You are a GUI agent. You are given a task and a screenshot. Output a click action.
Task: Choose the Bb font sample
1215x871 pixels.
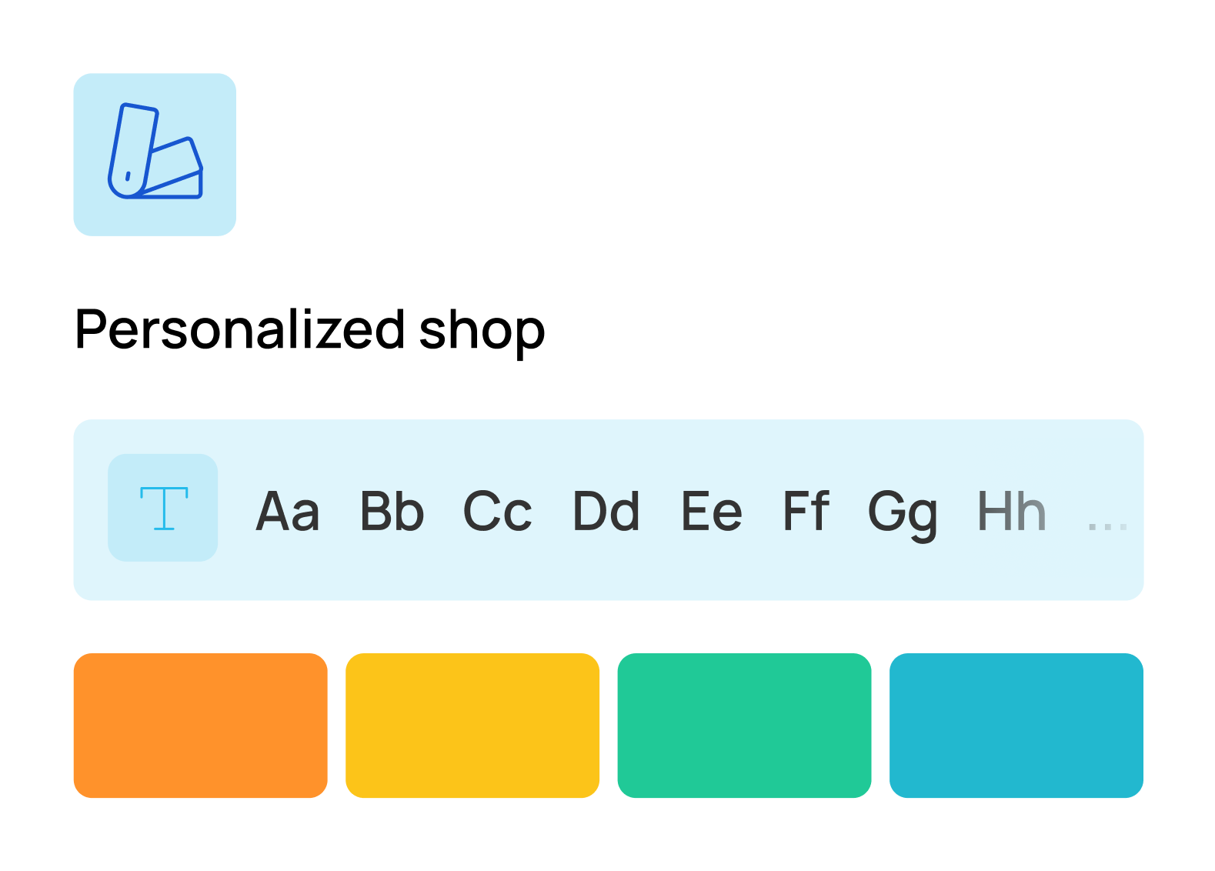click(x=392, y=512)
